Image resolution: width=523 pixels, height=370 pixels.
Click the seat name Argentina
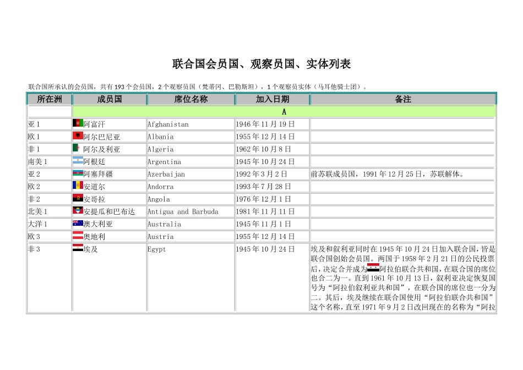pyautogui.click(x=164, y=162)
